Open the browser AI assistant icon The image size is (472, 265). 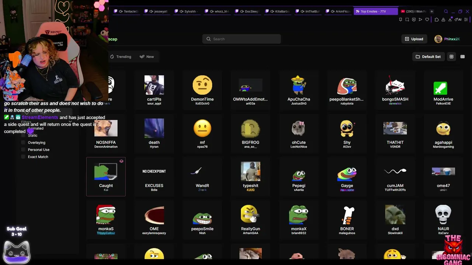pyautogui.click(x=459, y=20)
